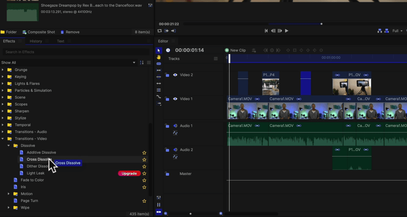This screenshot has height=217, width=407.
Task: Click the Search in Effects field
Action: tap(76, 52)
